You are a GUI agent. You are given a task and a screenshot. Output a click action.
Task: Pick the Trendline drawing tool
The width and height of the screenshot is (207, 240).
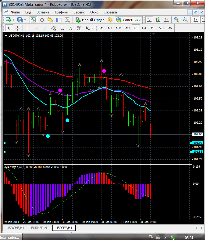click(x=45, y=28)
